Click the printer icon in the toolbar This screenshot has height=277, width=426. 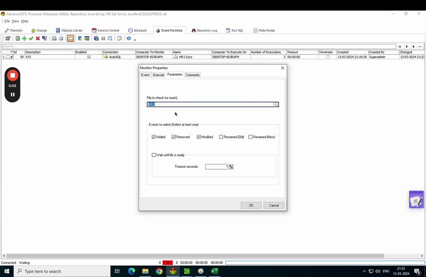coord(54,38)
